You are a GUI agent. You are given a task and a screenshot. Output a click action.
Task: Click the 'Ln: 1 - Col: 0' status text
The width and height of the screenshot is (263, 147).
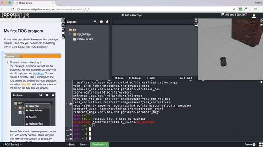click(x=186, y=78)
